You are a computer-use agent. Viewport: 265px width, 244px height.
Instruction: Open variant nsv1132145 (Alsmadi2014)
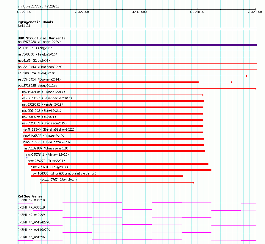coord(43,92)
